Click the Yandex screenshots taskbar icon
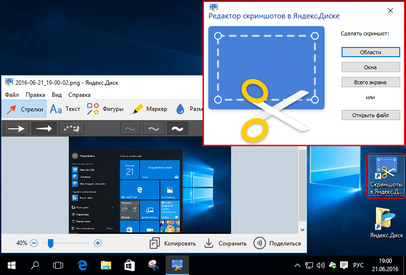The image size is (406, 275). pos(177,265)
